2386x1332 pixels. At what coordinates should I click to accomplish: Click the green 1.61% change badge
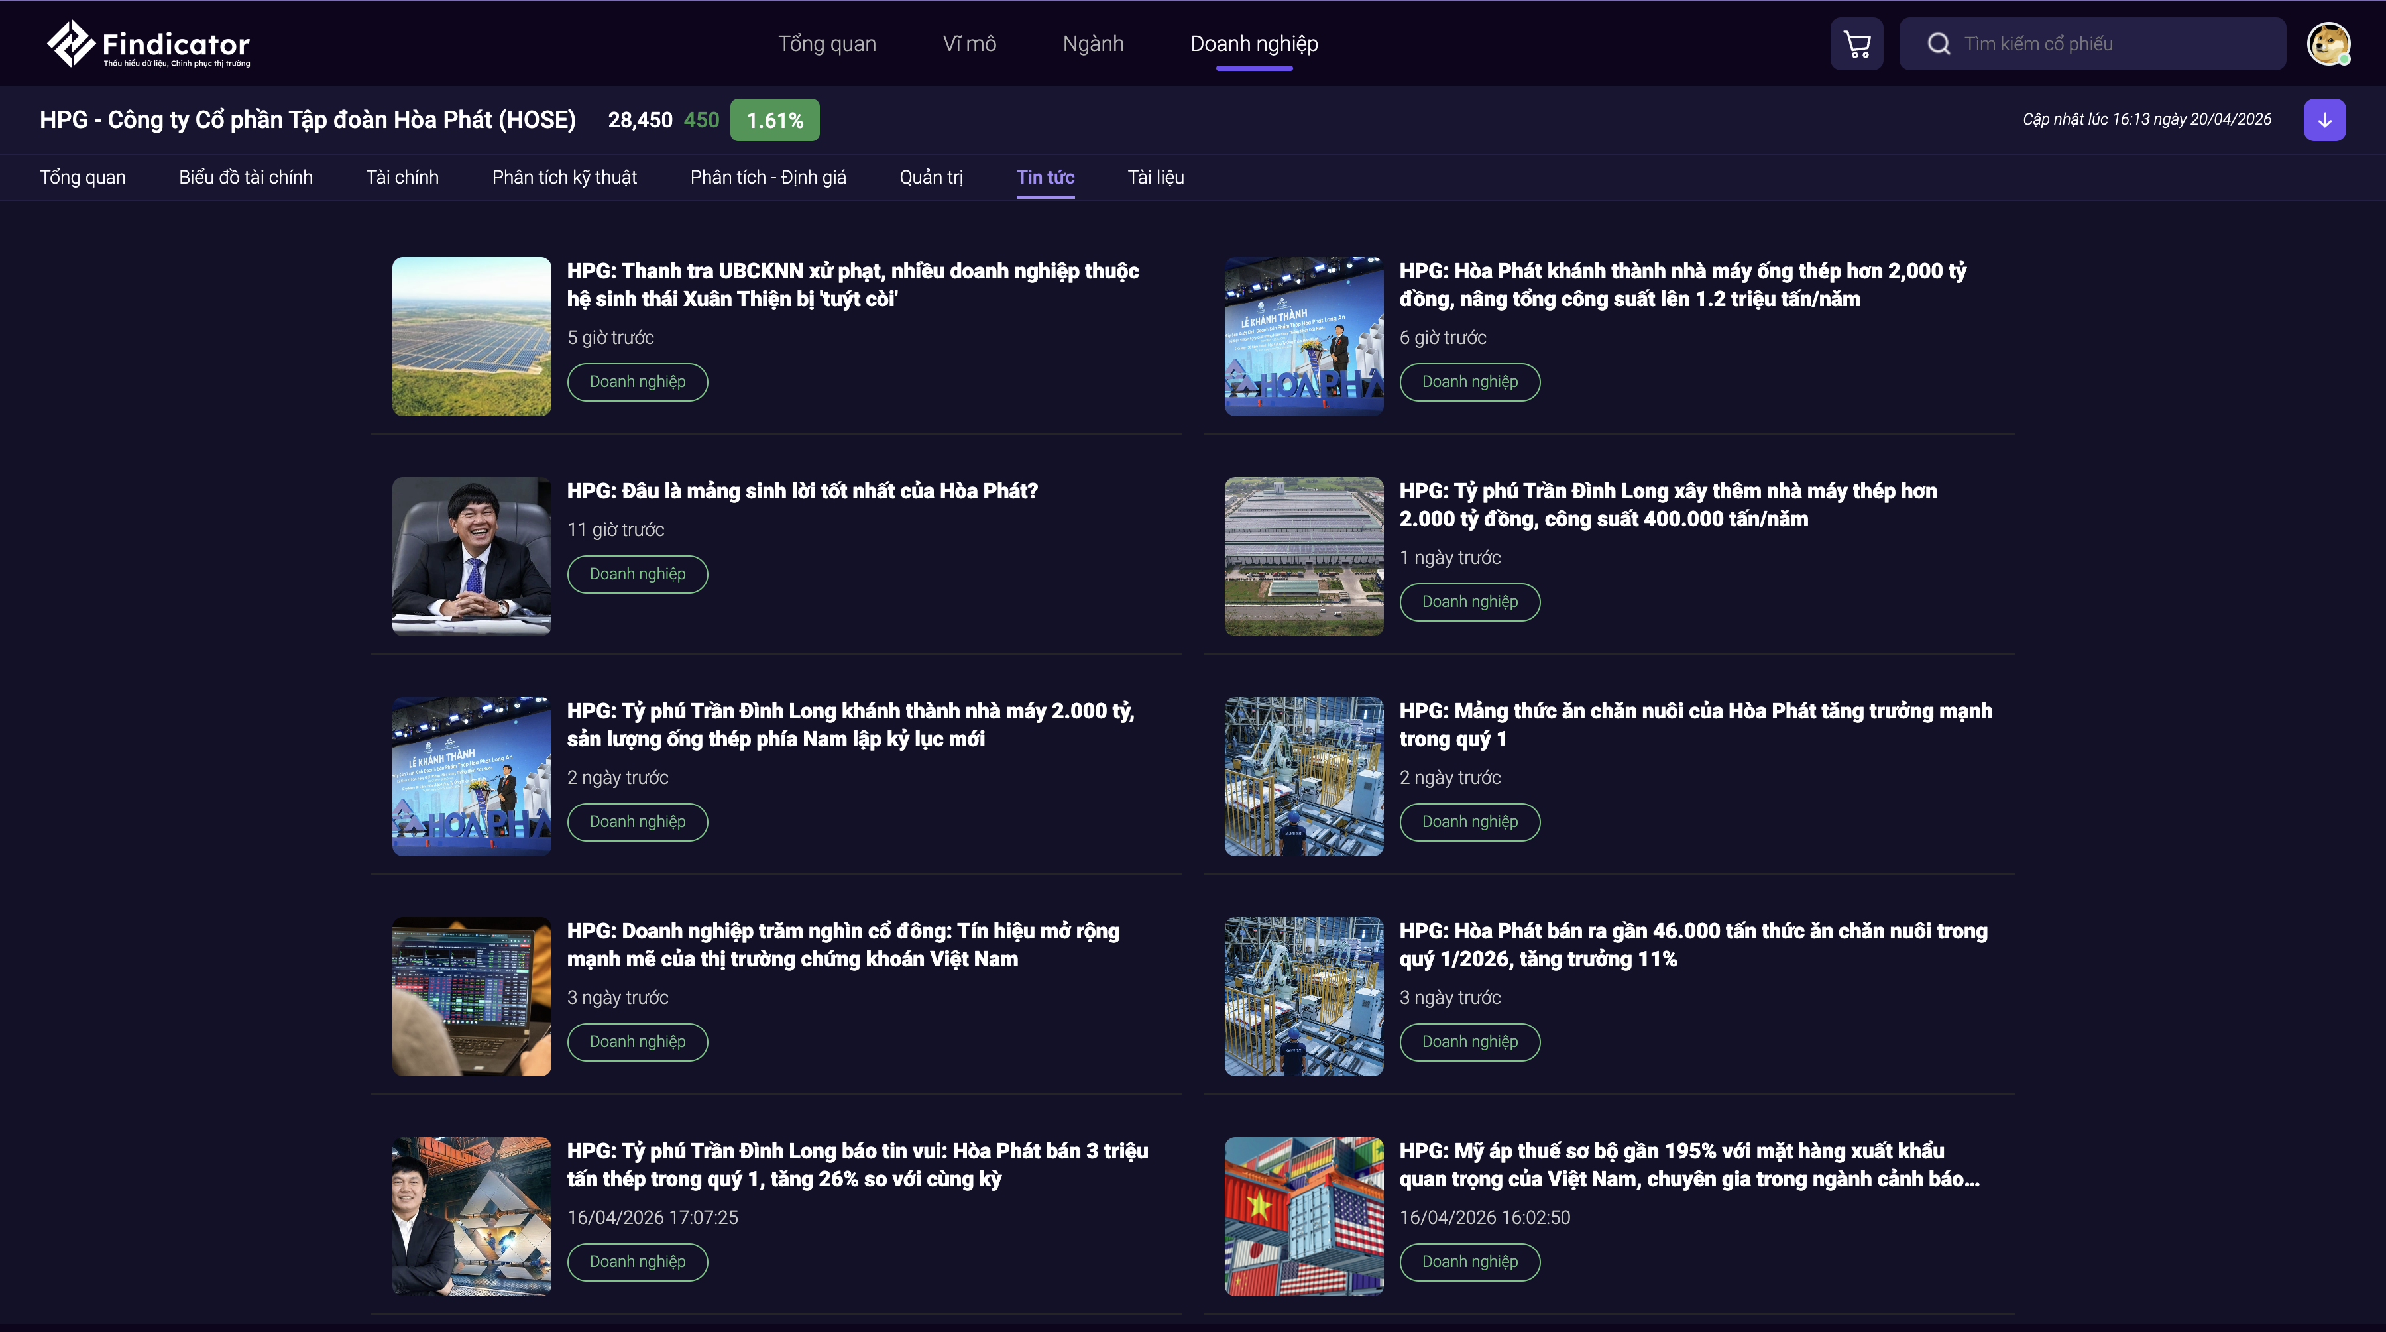(774, 121)
